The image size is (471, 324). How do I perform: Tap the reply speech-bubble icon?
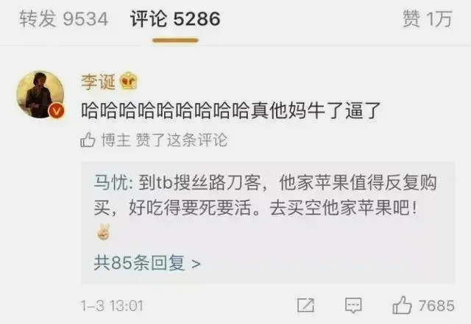pos(353,306)
